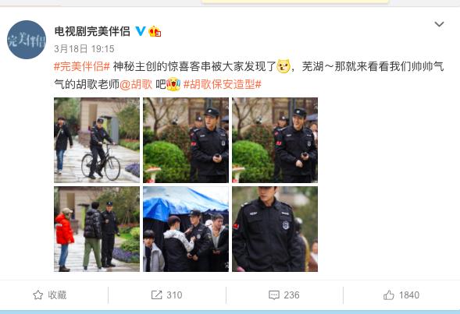The image size is (460, 314).
Task: Open the #完美伴侣# hashtag link
Action: (82, 66)
